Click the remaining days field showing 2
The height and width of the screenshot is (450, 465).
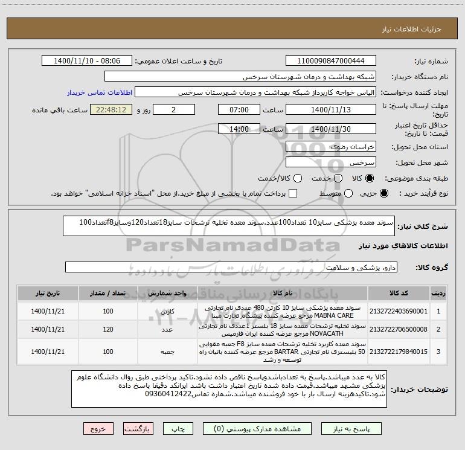[174, 109]
